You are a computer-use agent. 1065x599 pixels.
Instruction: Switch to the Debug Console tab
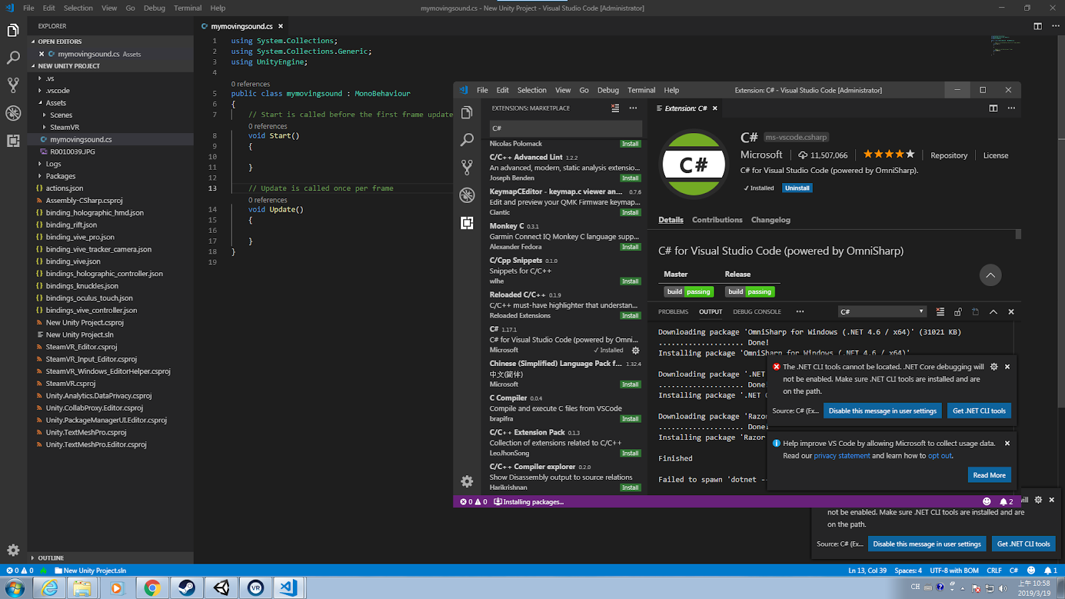757,311
